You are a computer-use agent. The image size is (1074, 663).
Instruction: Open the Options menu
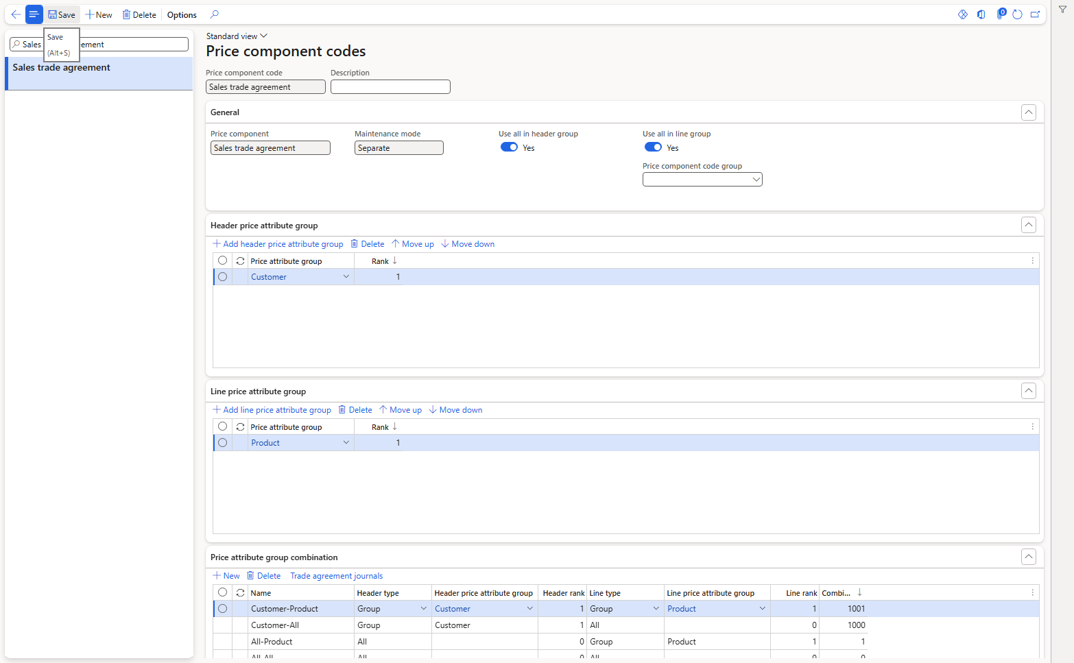(x=182, y=14)
